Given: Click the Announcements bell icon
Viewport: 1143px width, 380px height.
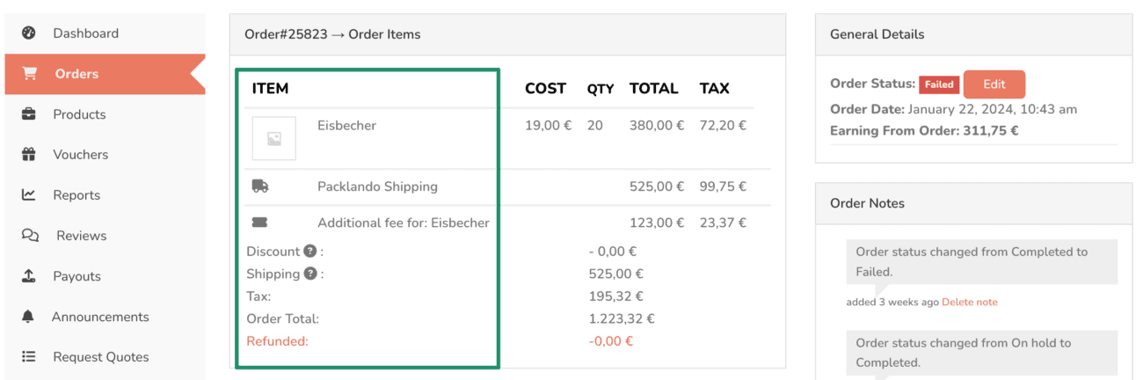Looking at the screenshot, I should [x=28, y=317].
